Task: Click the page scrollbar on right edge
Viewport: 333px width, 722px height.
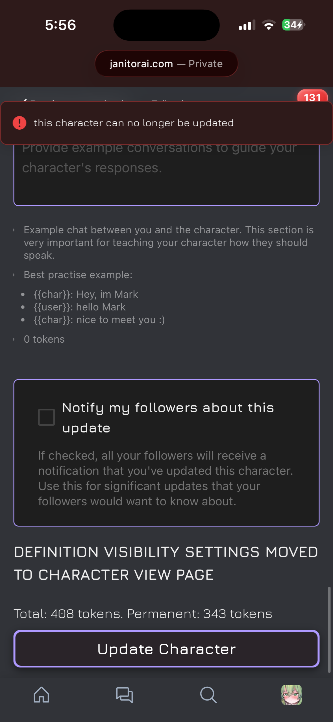Action: pyautogui.click(x=329, y=630)
